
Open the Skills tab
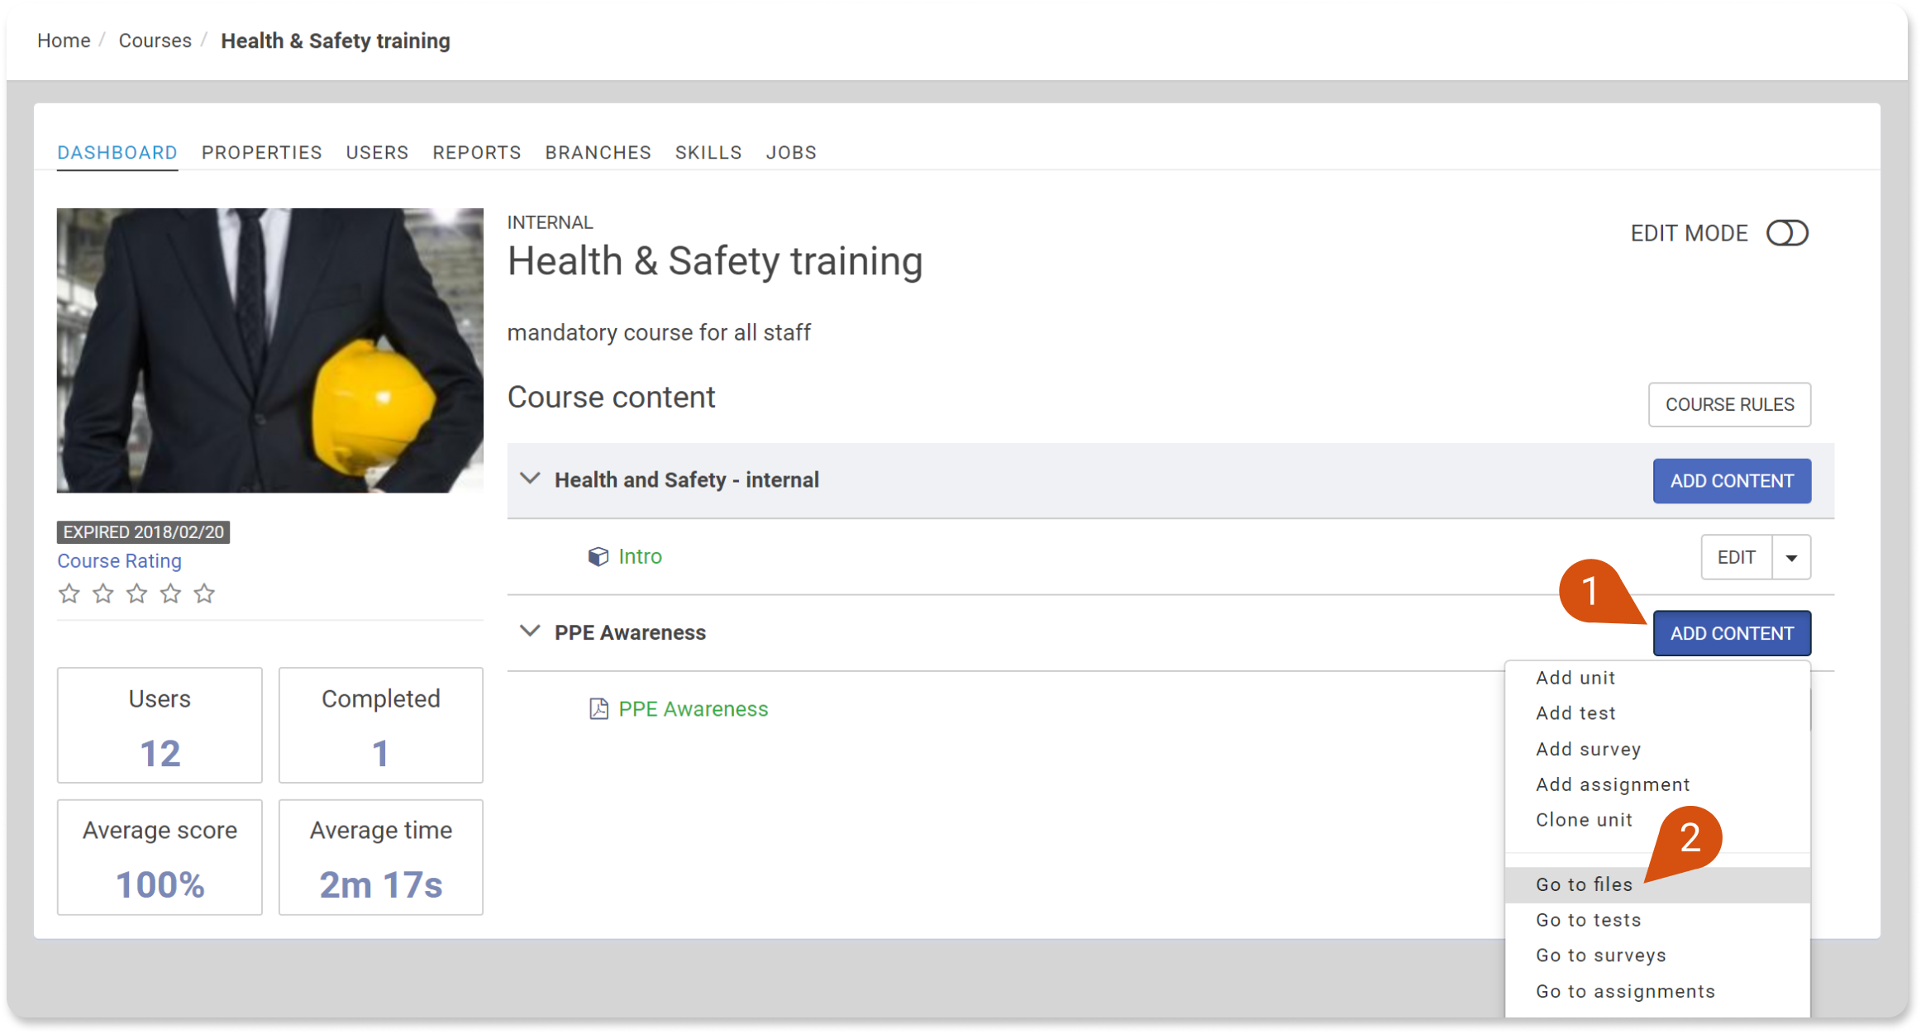pyautogui.click(x=708, y=153)
